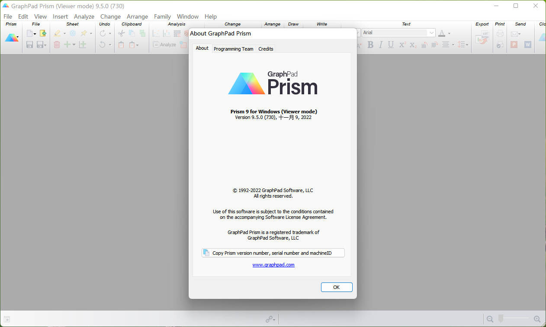Click the font color A swatch
Viewport: 546px width, 327px height.
[x=442, y=33]
